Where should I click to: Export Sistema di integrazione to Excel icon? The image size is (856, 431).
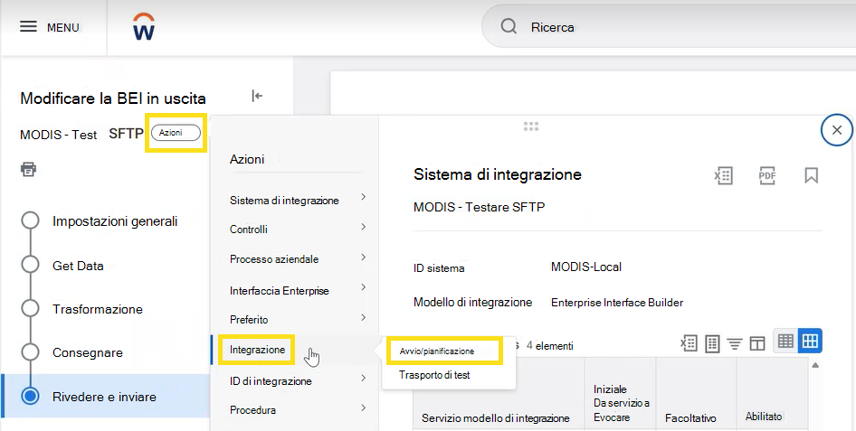pyautogui.click(x=723, y=175)
